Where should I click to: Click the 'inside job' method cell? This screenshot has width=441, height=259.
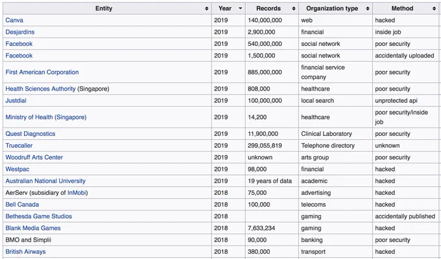point(406,32)
